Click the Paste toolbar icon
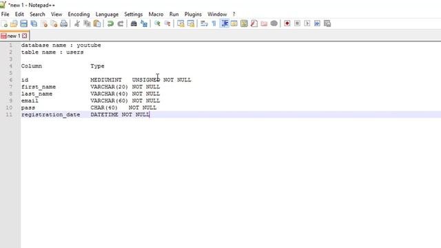The width and height of the screenshot is (441, 248). coord(97,23)
